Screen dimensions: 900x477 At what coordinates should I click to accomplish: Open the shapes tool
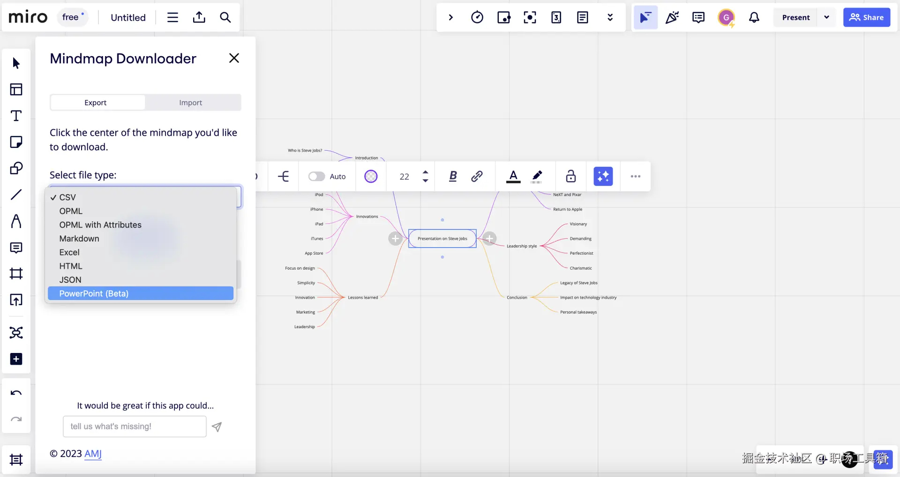[x=16, y=168]
